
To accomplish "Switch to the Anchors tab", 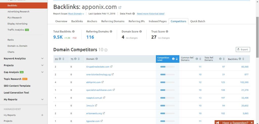I will coord(92,21).
